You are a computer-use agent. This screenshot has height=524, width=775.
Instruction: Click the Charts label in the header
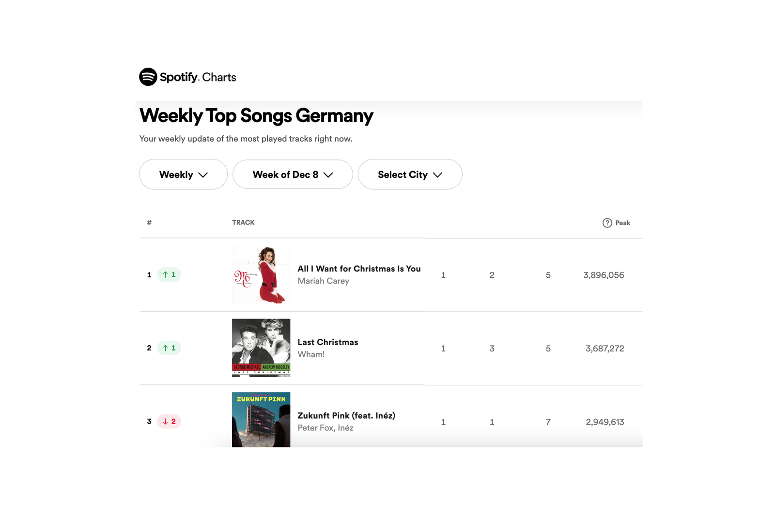point(218,78)
